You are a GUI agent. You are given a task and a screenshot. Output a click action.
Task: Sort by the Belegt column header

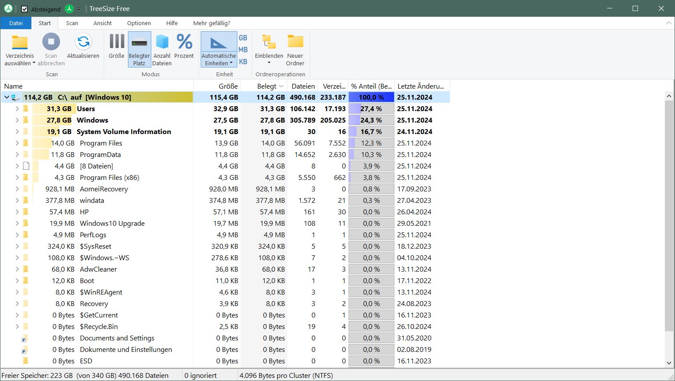point(264,86)
